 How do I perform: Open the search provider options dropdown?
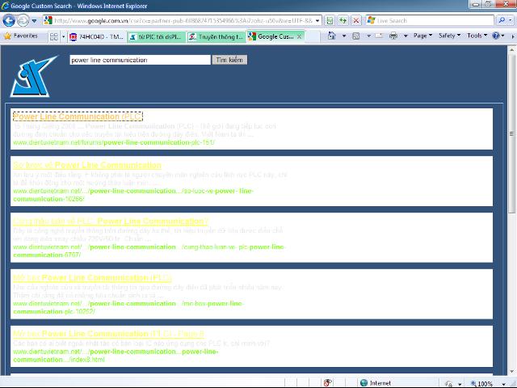[511, 20]
